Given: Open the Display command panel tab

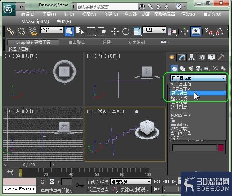Looking at the screenshot, I should tap(211, 57).
